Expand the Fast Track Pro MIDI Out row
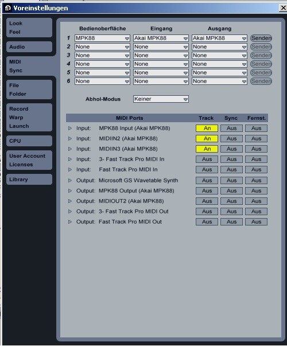Viewport: 287px width, 346px height. [x=70, y=221]
